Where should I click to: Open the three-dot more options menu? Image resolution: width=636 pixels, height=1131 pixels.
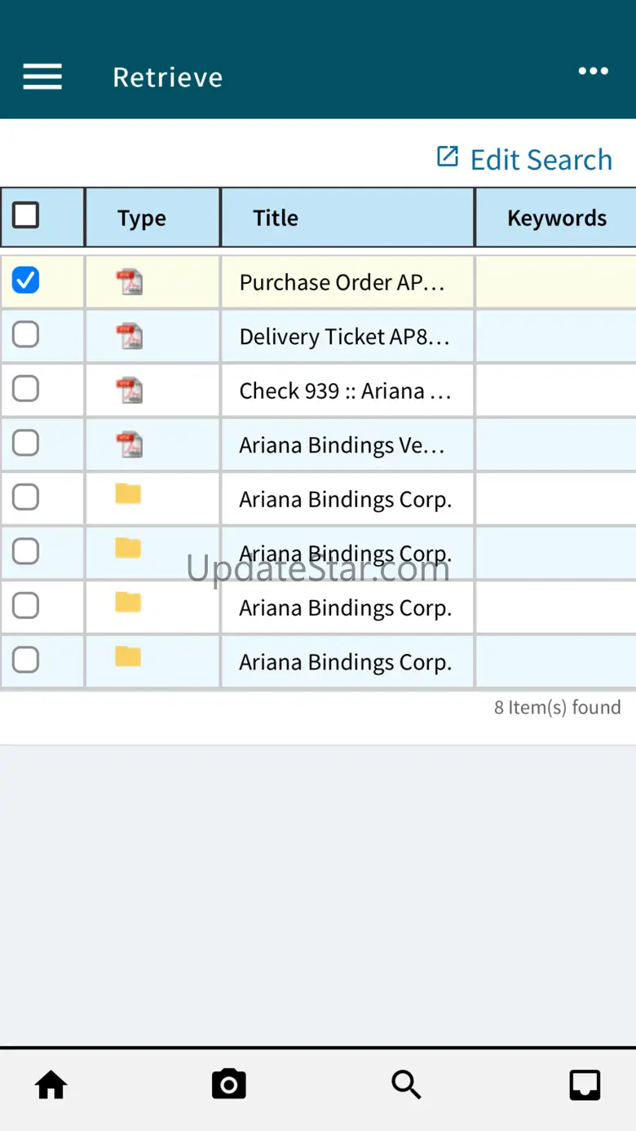pos(593,71)
